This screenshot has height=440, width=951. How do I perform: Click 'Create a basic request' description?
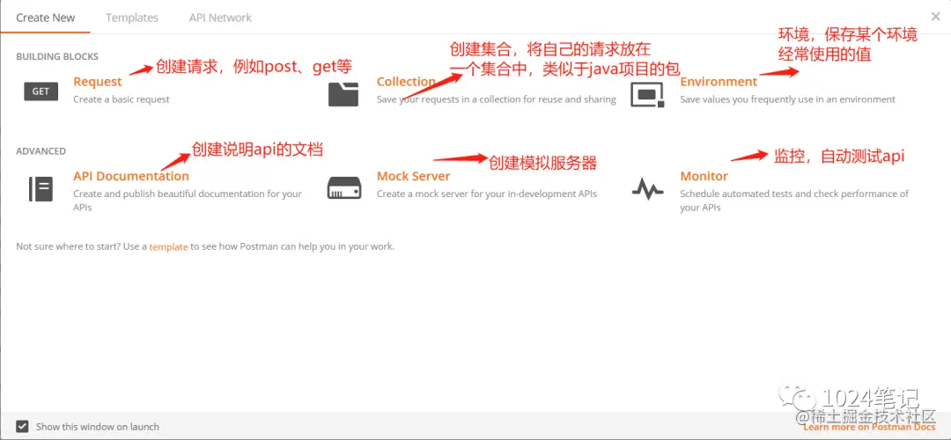tap(122, 99)
